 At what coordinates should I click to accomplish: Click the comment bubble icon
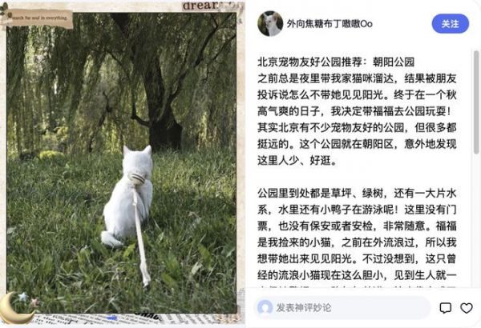(446, 308)
